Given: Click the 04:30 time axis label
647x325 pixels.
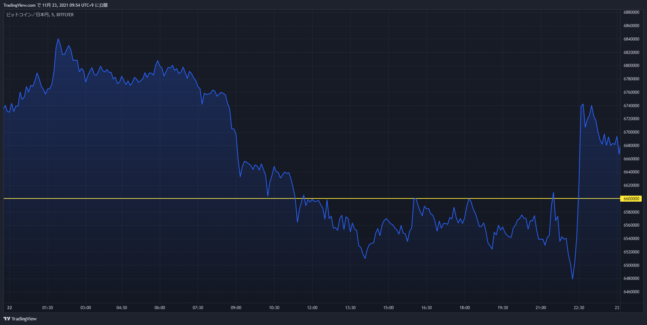Looking at the screenshot, I should 122,308.
